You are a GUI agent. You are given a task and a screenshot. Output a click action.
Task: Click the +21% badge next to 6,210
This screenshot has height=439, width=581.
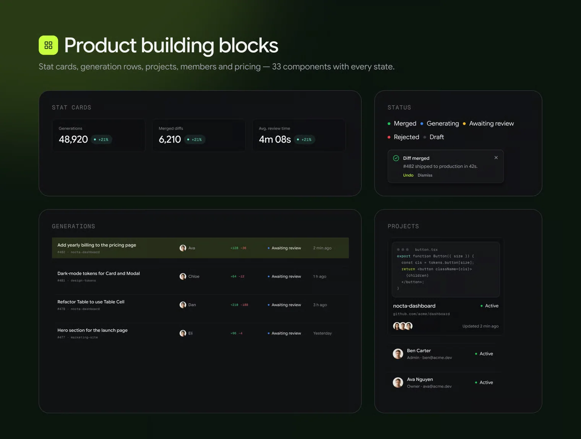(195, 140)
